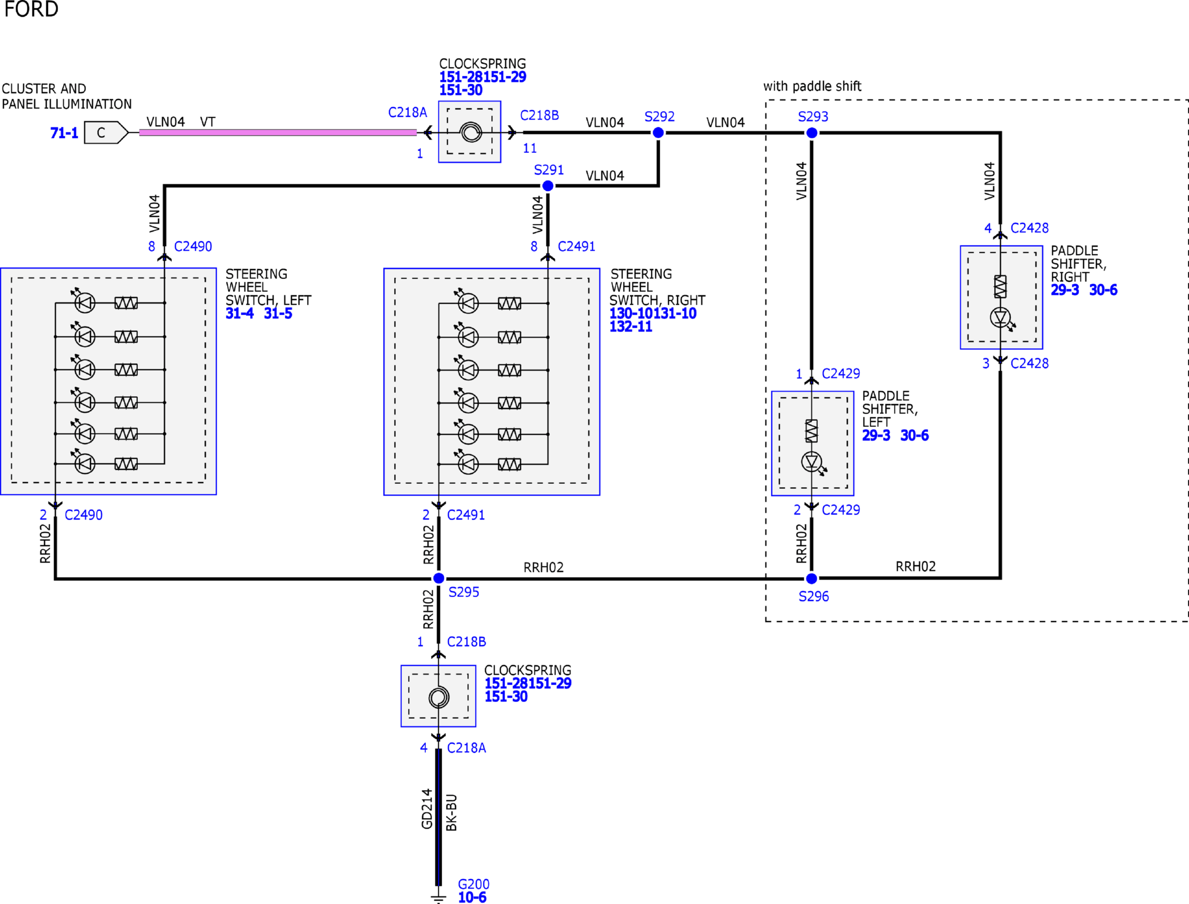The width and height of the screenshot is (1189, 904).
Task: Click the G200 ground label
Action: click(x=474, y=884)
